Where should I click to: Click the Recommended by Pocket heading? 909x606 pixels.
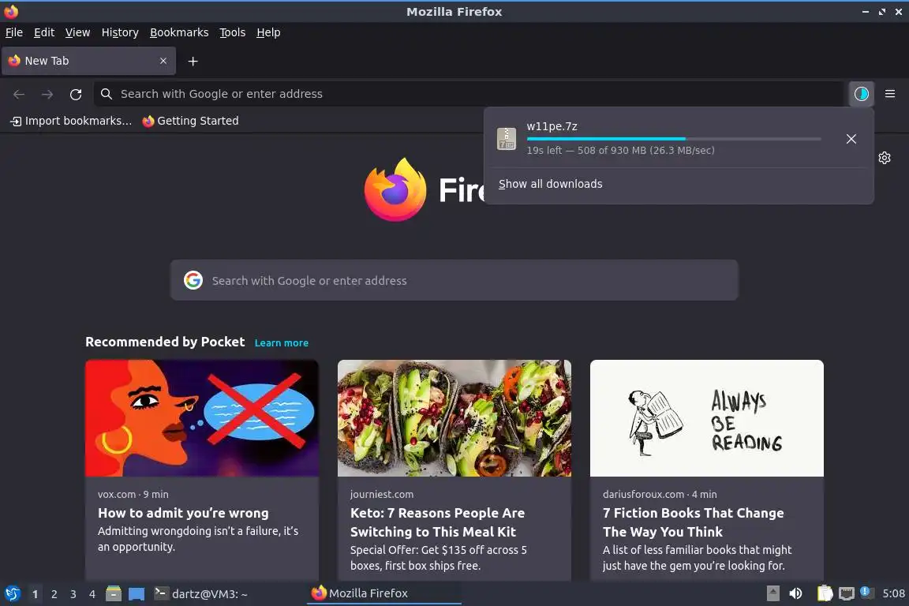tap(165, 342)
